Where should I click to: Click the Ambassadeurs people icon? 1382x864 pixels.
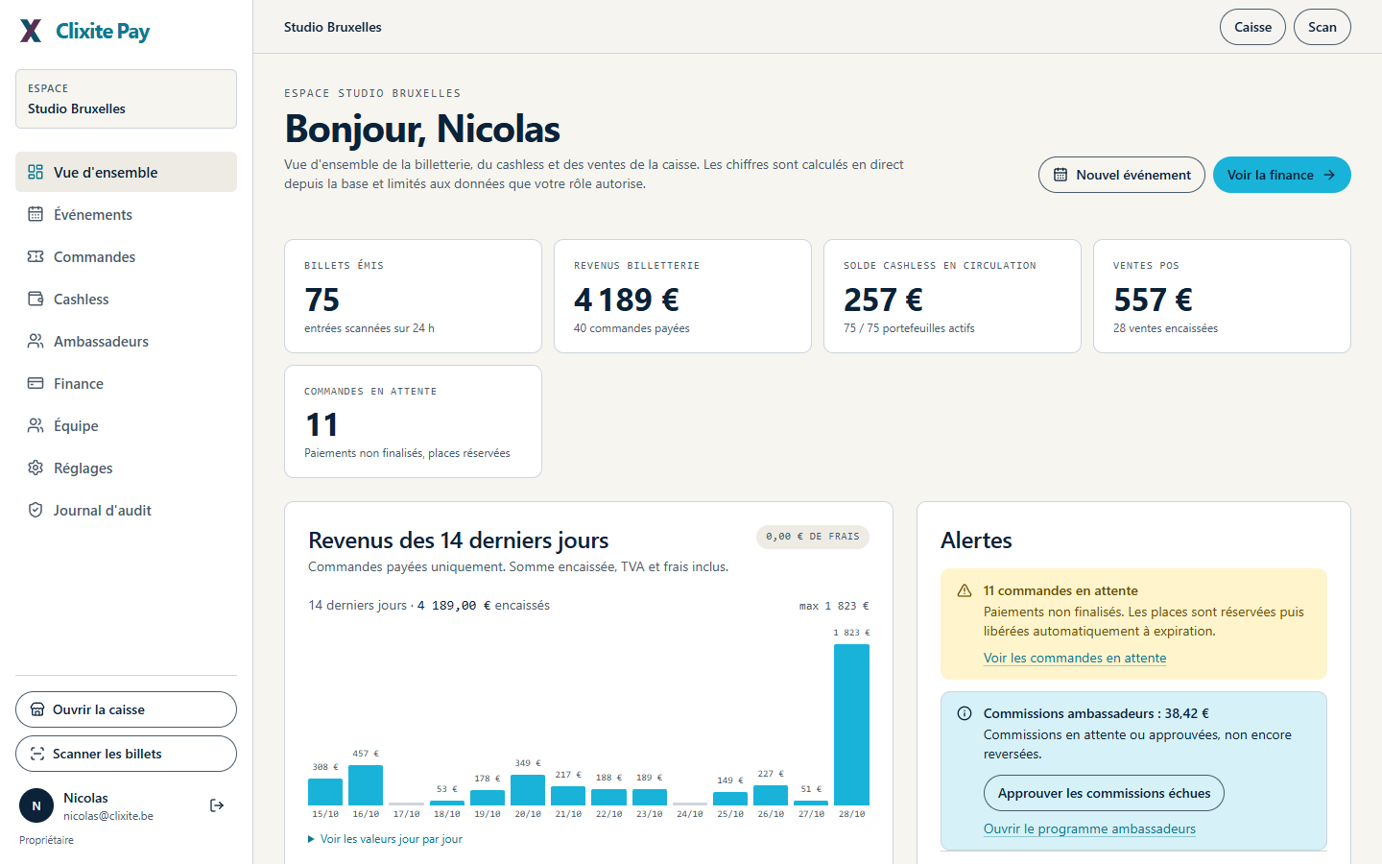[x=36, y=341]
